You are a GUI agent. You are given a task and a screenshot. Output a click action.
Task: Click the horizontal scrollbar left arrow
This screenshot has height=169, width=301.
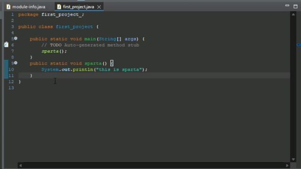21,165
